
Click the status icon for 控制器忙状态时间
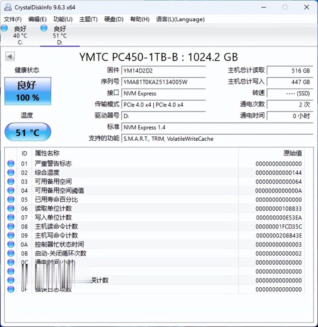pos(11,244)
